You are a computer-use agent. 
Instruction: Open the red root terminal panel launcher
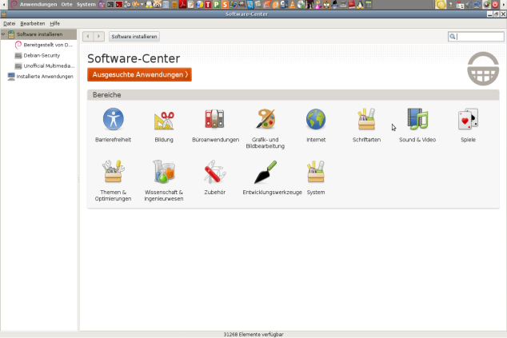pos(120,5)
